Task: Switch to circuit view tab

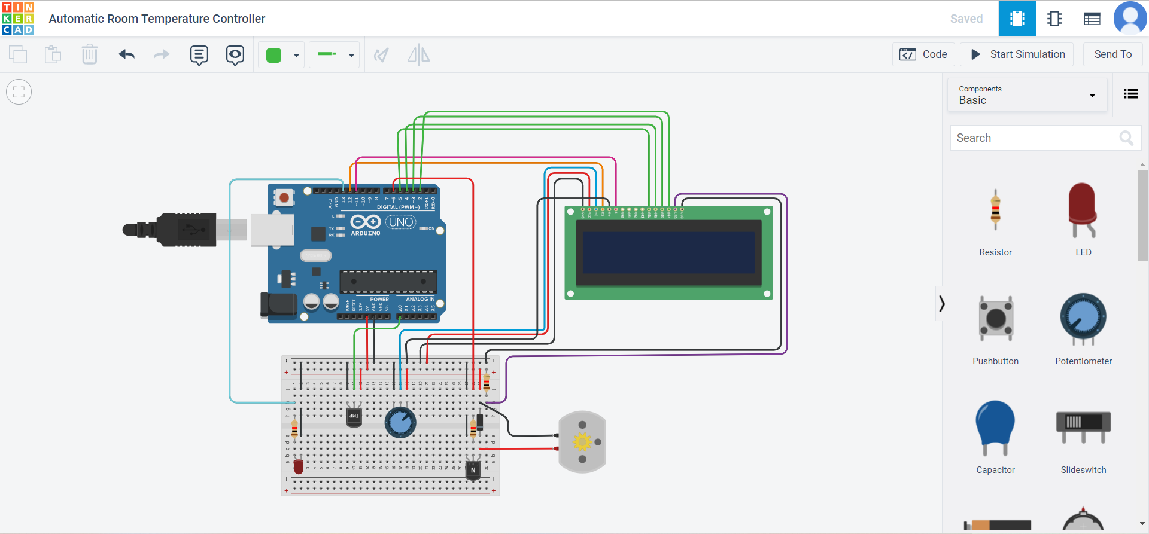Action: (x=1017, y=19)
